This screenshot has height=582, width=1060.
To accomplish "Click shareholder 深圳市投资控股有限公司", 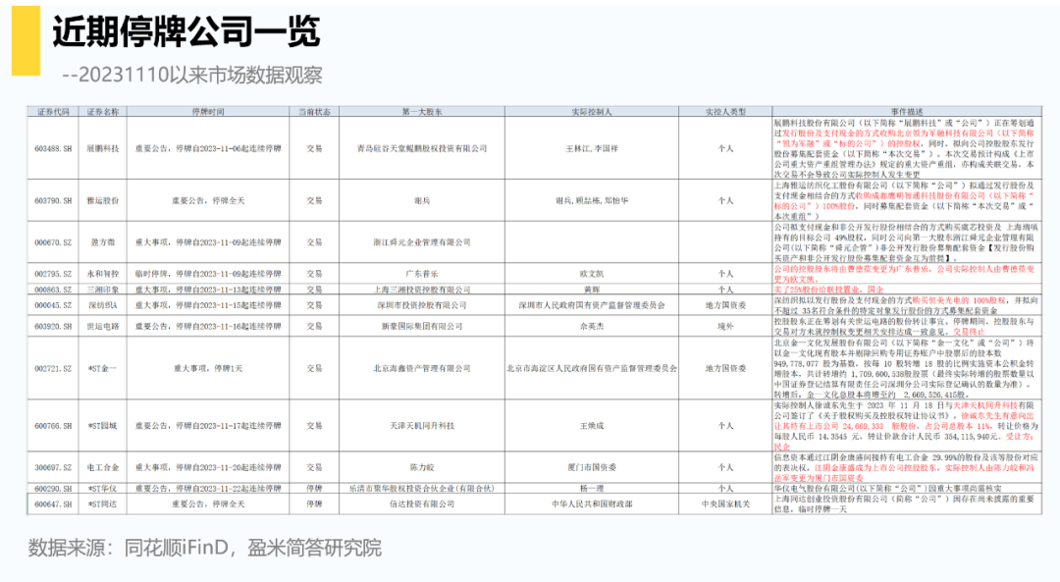I will point(422,305).
